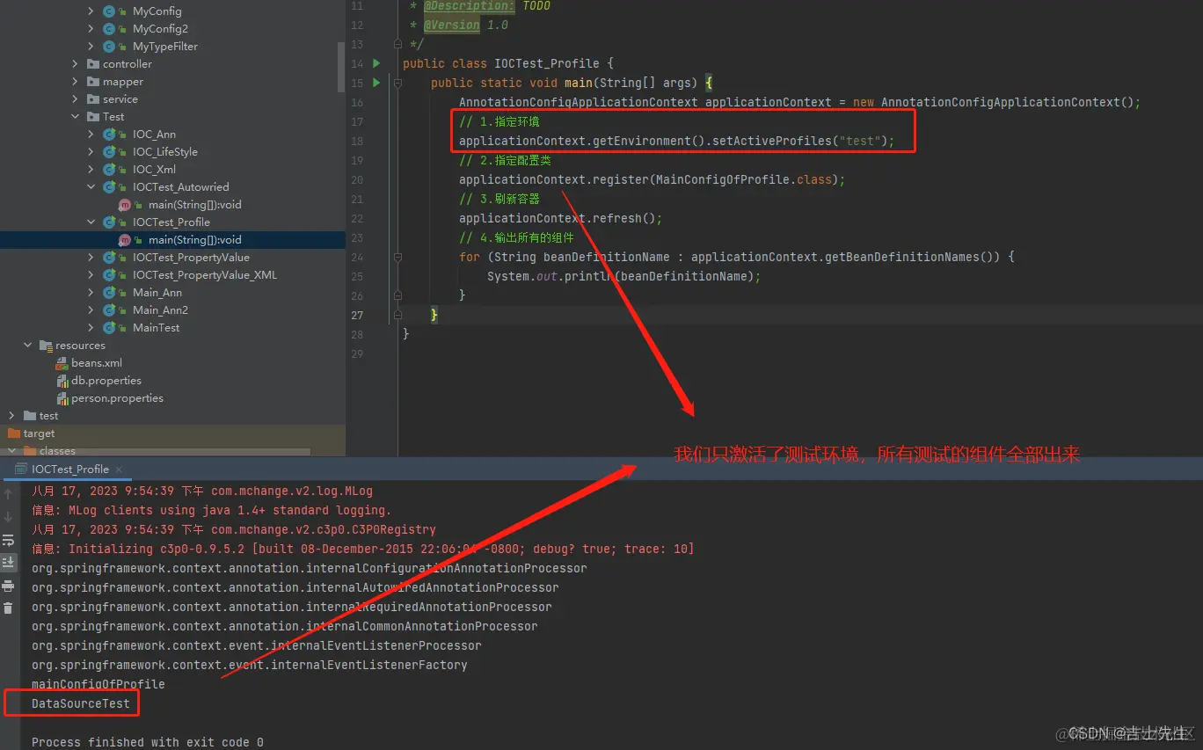Click the IOC_LifeStyle class icon
This screenshot has width=1203, height=750.
(109, 152)
